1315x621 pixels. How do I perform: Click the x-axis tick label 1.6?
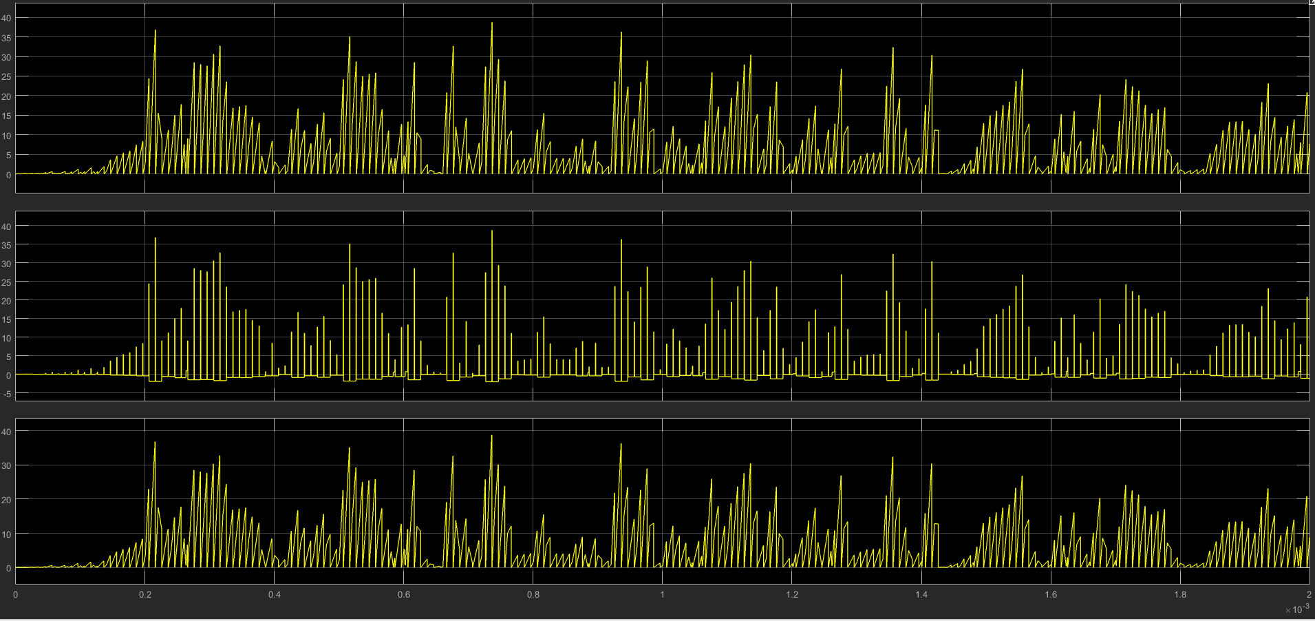point(1051,594)
